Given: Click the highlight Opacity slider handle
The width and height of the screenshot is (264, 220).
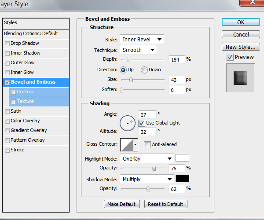Looking at the screenshot, I should tap(154, 168).
